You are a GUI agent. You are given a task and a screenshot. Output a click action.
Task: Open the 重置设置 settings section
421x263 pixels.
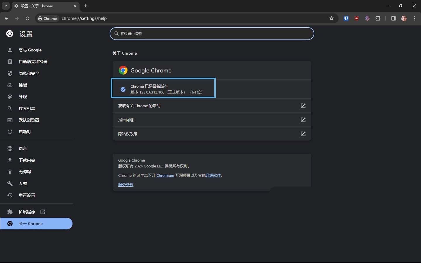(36, 195)
